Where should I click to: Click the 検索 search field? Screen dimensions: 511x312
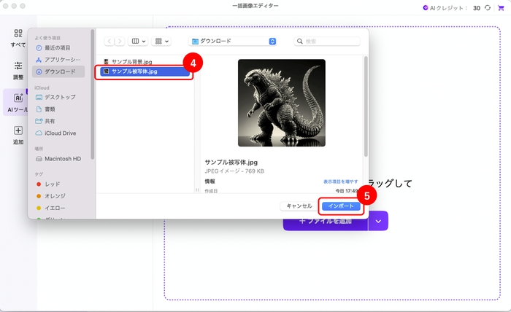click(x=327, y=42)
